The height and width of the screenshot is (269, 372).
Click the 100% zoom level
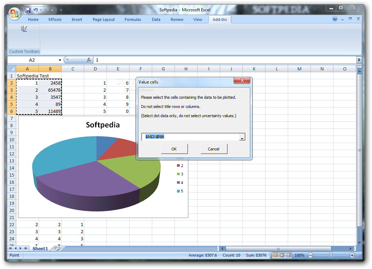click(299, 255)
